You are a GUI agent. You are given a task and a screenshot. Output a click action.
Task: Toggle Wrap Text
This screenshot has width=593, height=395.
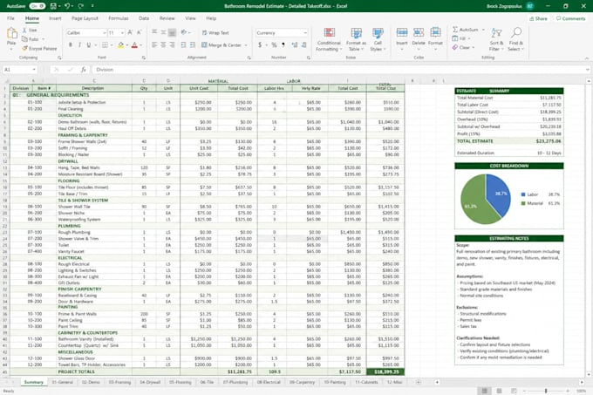click(x=215, y=33)
